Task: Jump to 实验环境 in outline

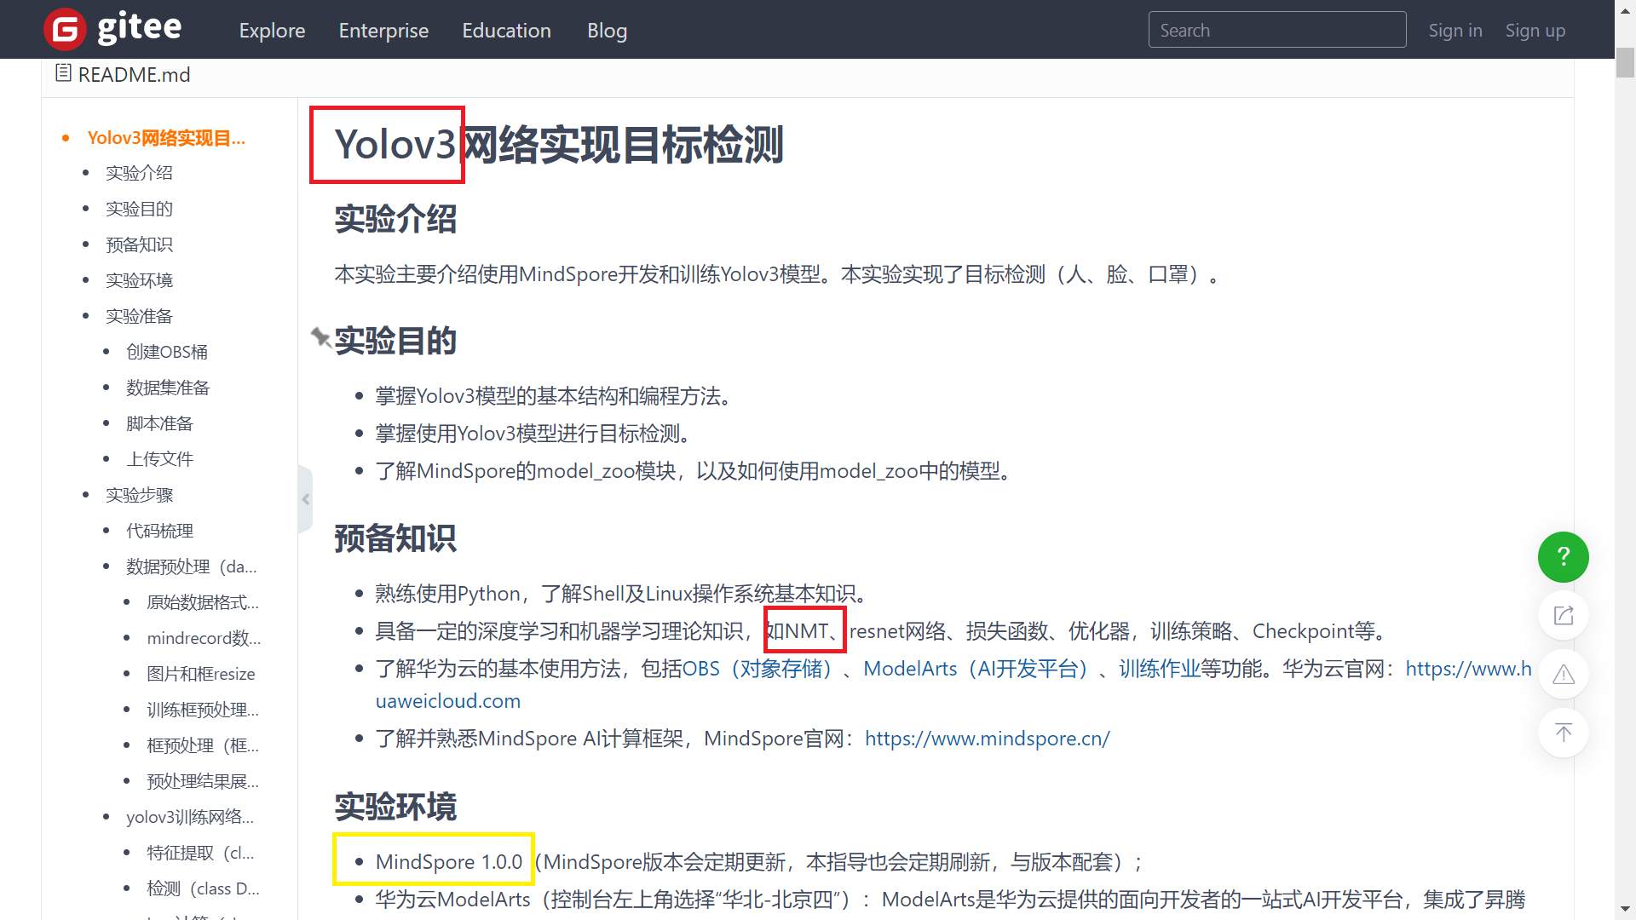Action: pyautogui.click(x=139, y=281)
